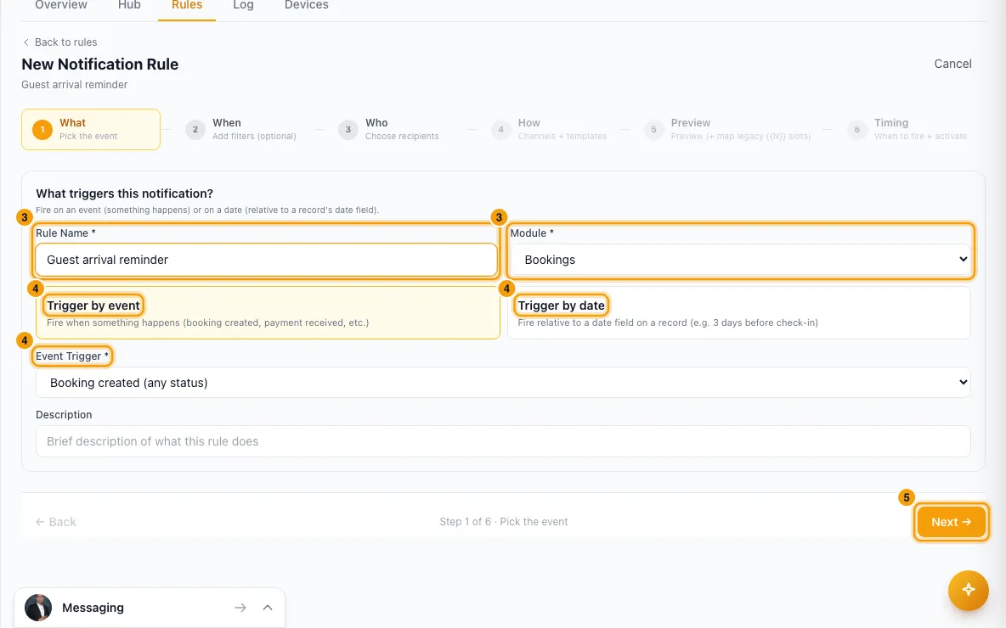Image resolution: width=1006 pixels, height=628 pixels.
Task: Switch to the Hub tab
Action: (129, 5)
